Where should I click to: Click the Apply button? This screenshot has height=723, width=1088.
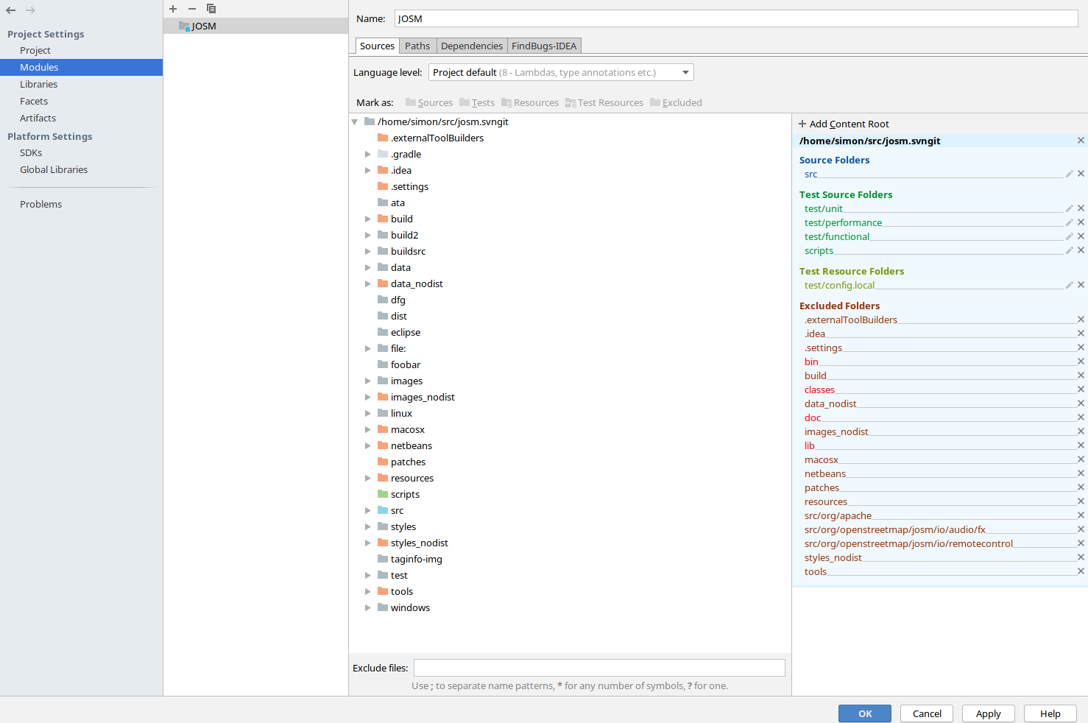[989, 713]
